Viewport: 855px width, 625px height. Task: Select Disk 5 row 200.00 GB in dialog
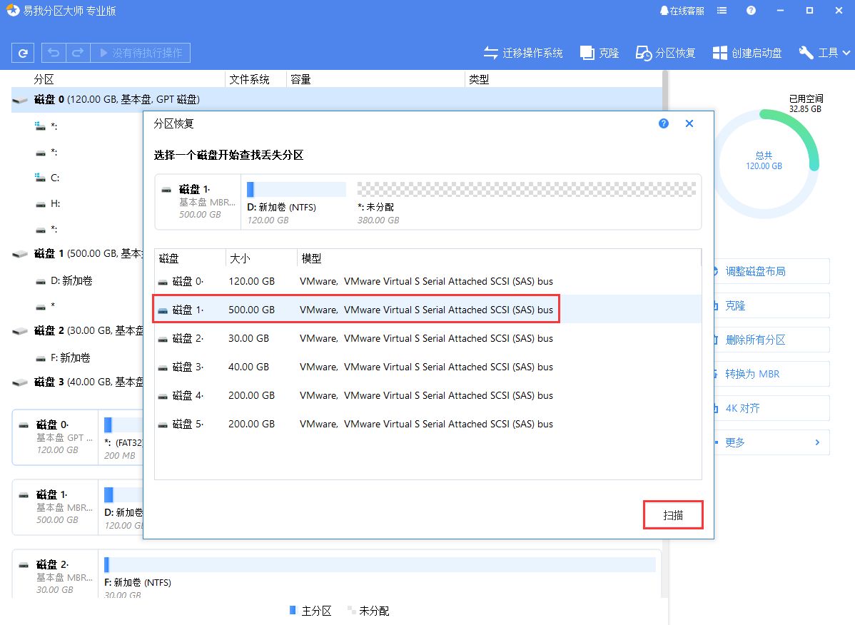point(427,424)
